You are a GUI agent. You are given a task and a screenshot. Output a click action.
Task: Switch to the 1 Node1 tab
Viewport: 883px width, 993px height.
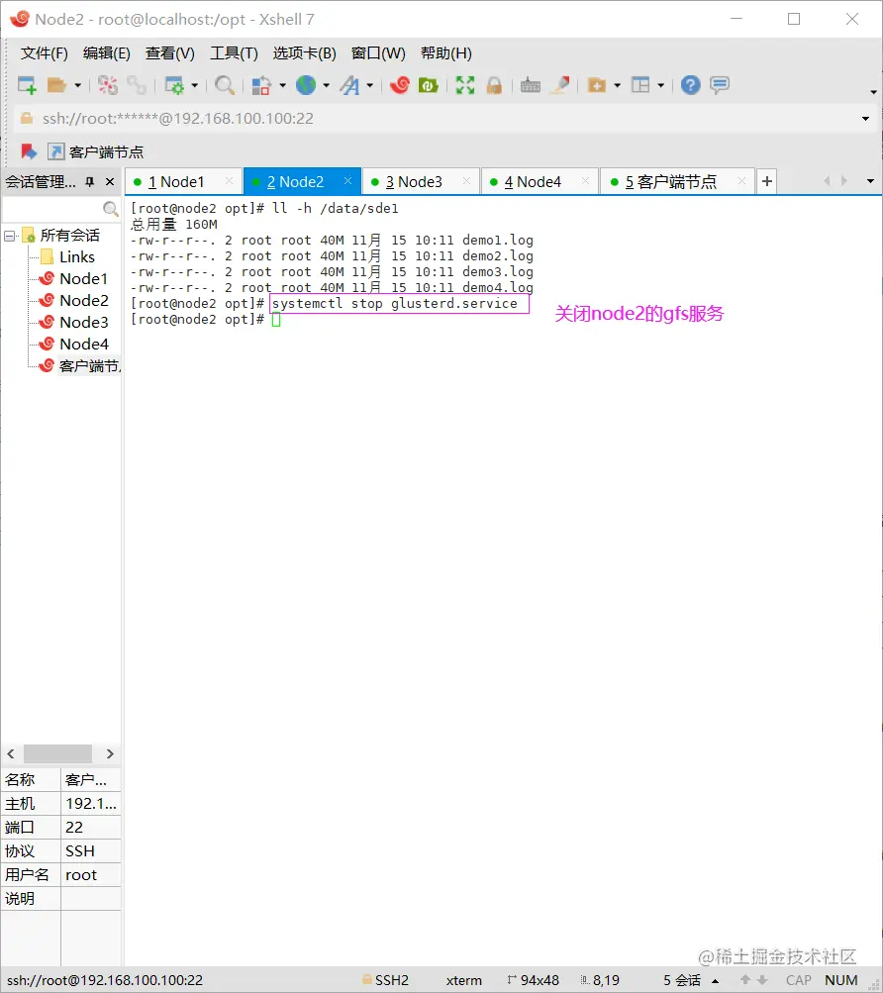[183, 182]
